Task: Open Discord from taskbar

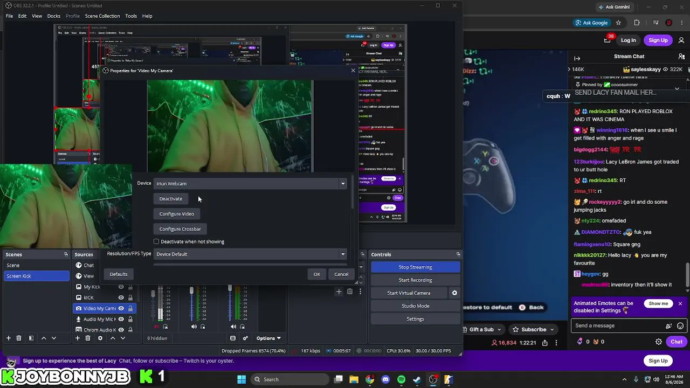Action: click(x=385, y=379)
